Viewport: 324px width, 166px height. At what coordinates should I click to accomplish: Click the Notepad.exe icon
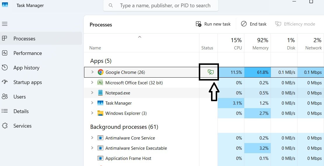[x=100, y=93]
